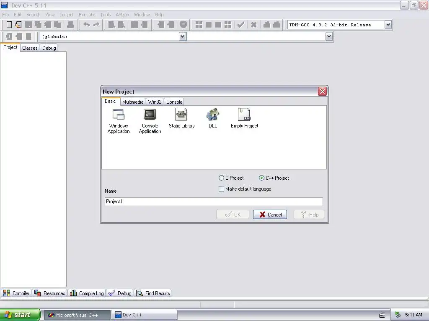Click the Open file toolbar icon

click(x=18, y=25)
